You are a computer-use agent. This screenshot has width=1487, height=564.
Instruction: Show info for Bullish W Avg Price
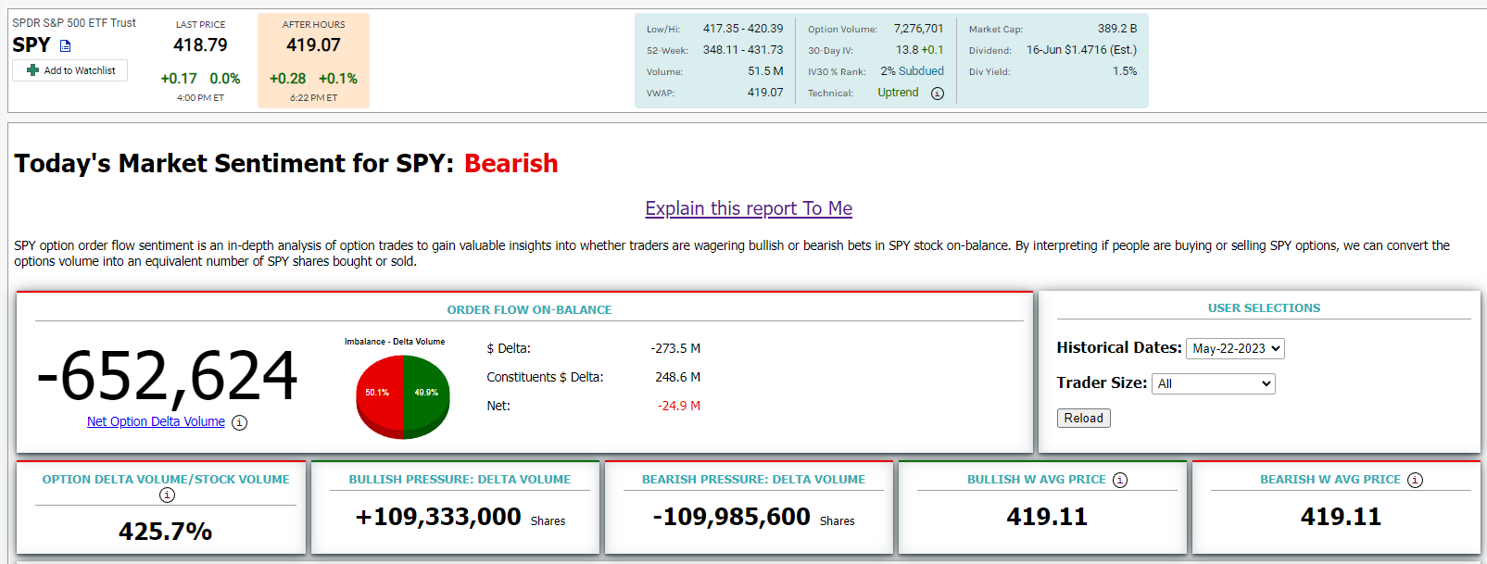[x=1120, y=480]
